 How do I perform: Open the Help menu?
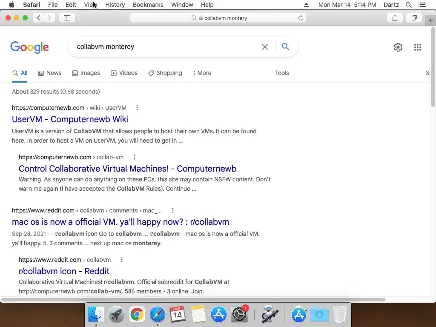click(x=207, y=5)
